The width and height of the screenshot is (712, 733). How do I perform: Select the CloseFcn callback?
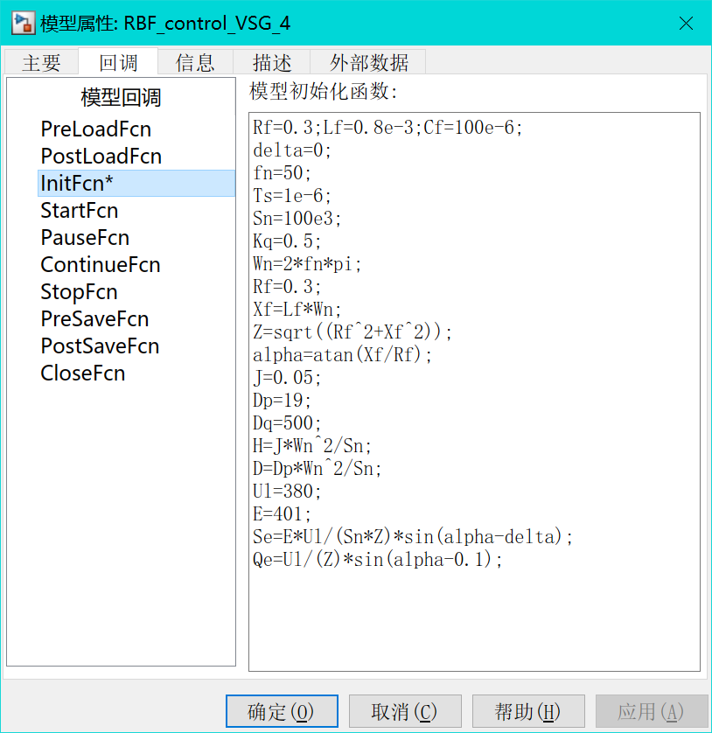tap(82, 373)
